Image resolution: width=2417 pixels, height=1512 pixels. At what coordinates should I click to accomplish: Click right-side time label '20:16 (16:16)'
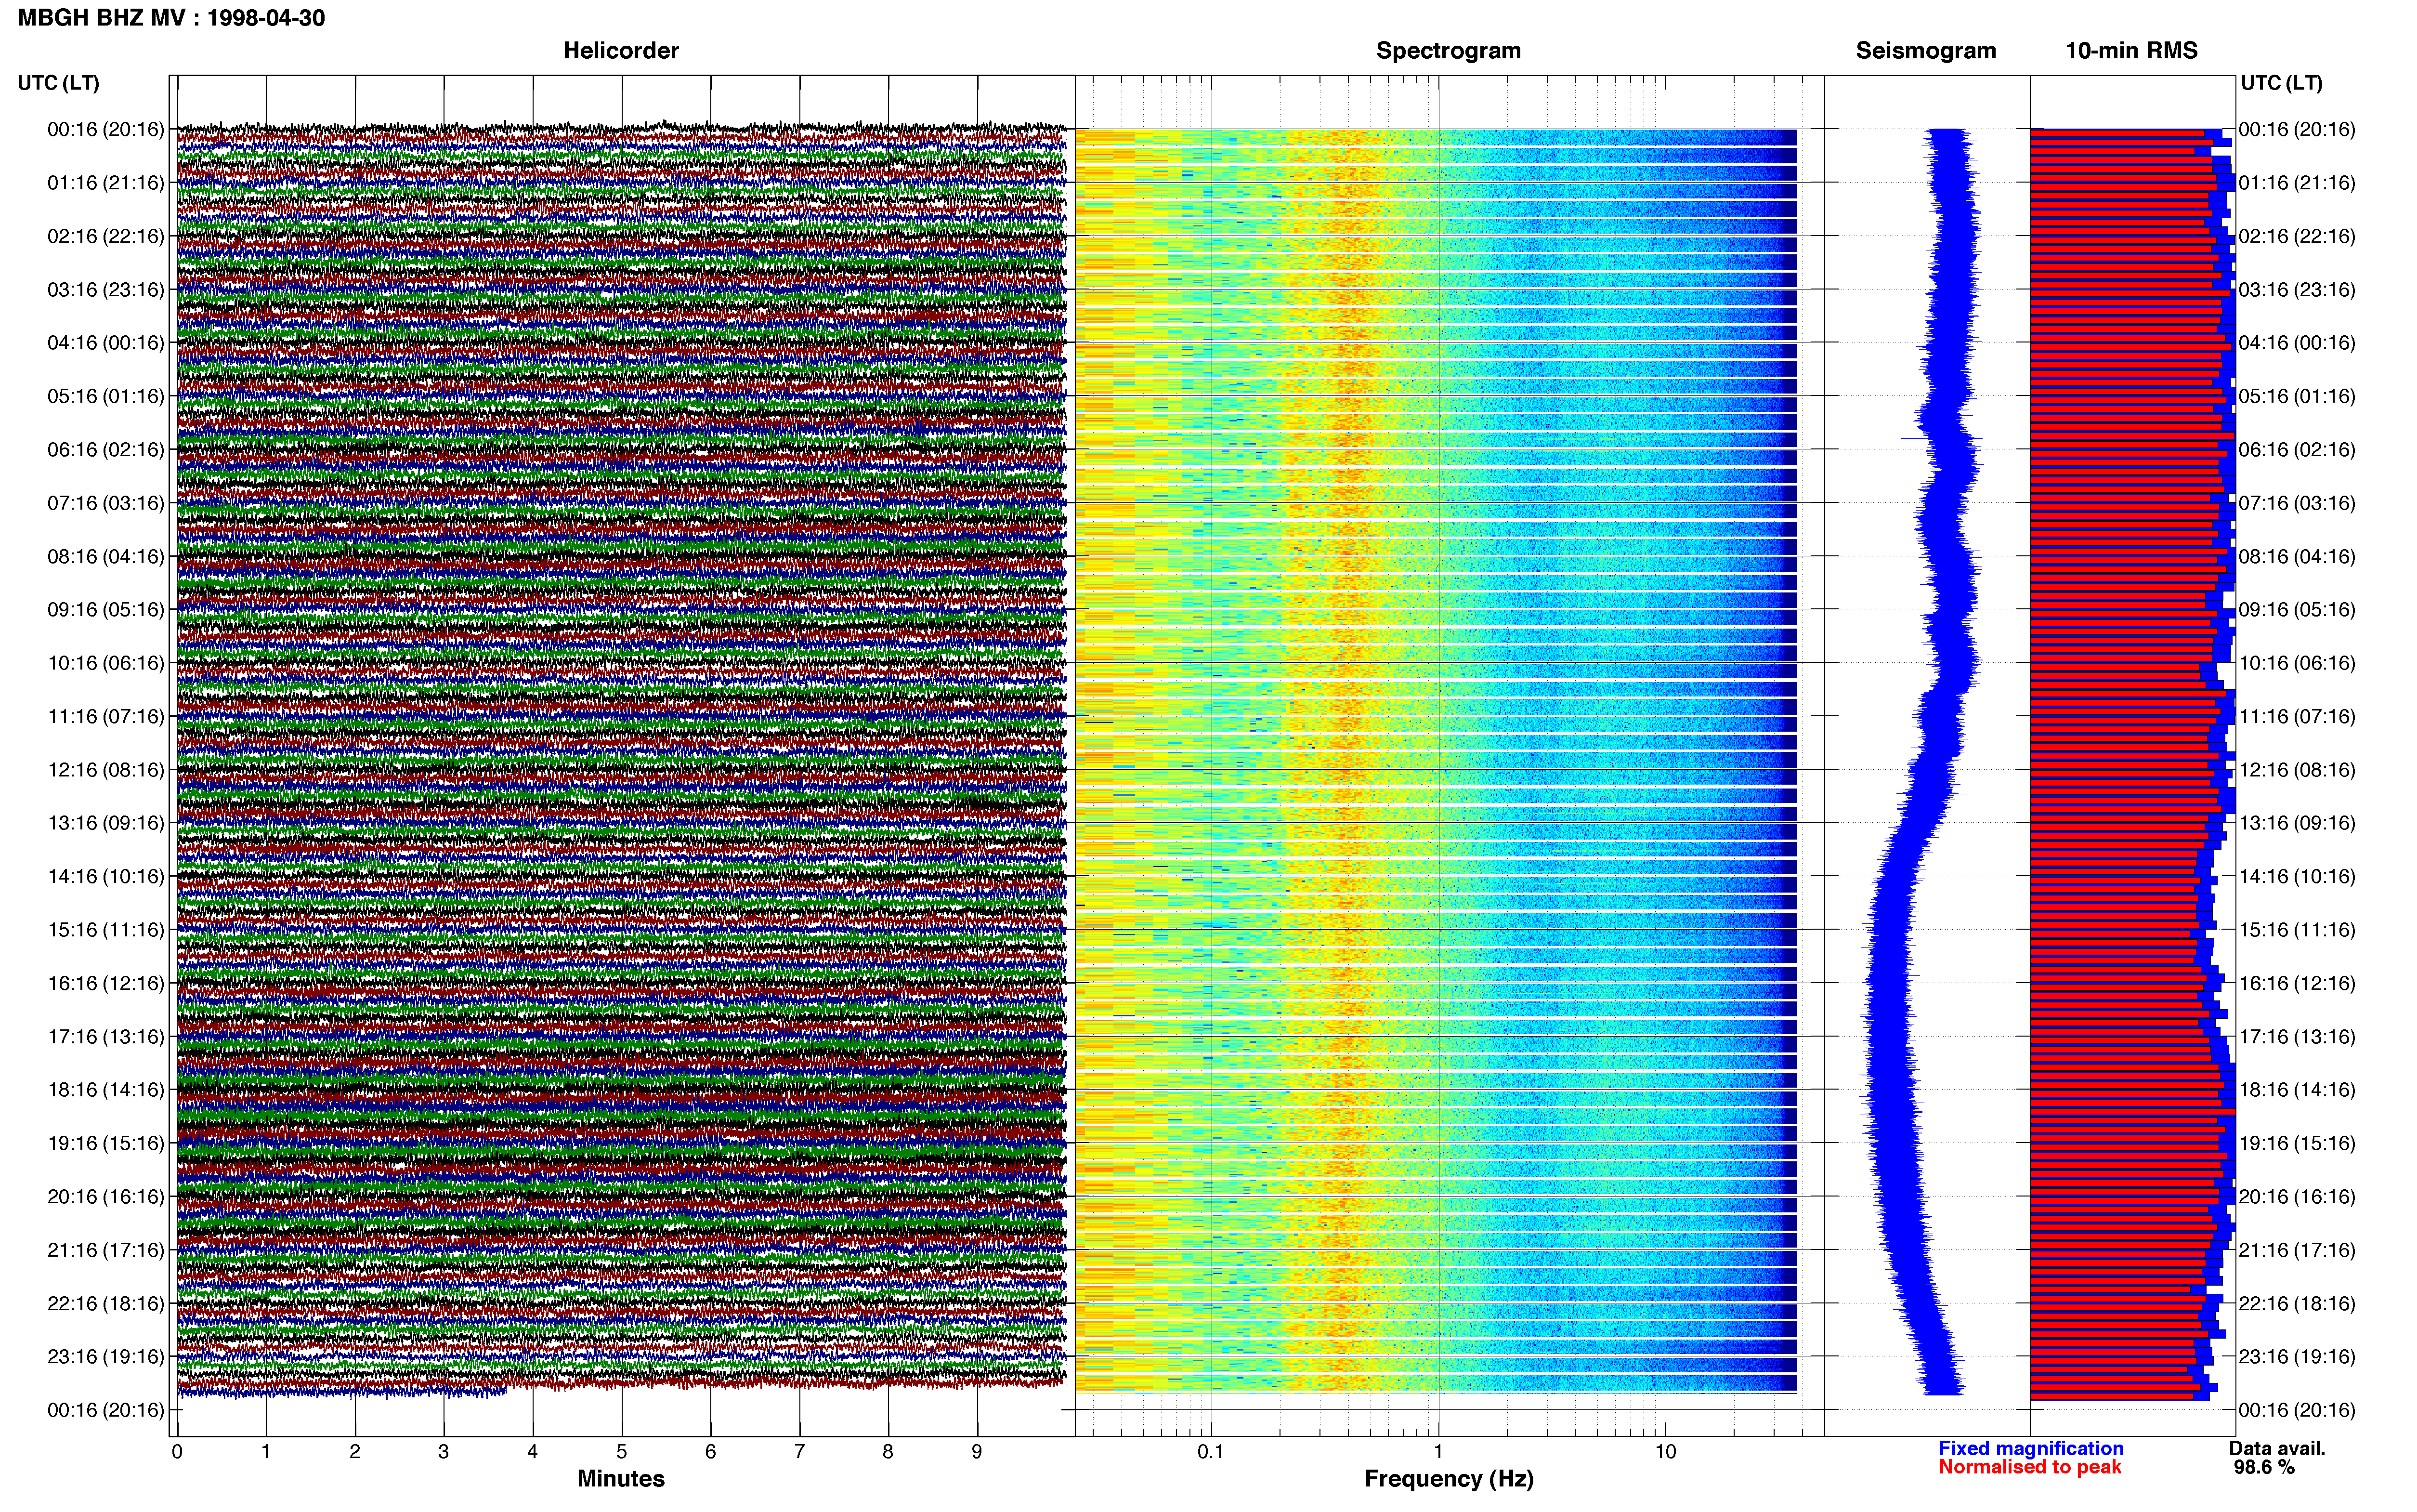(2297, 1197)
